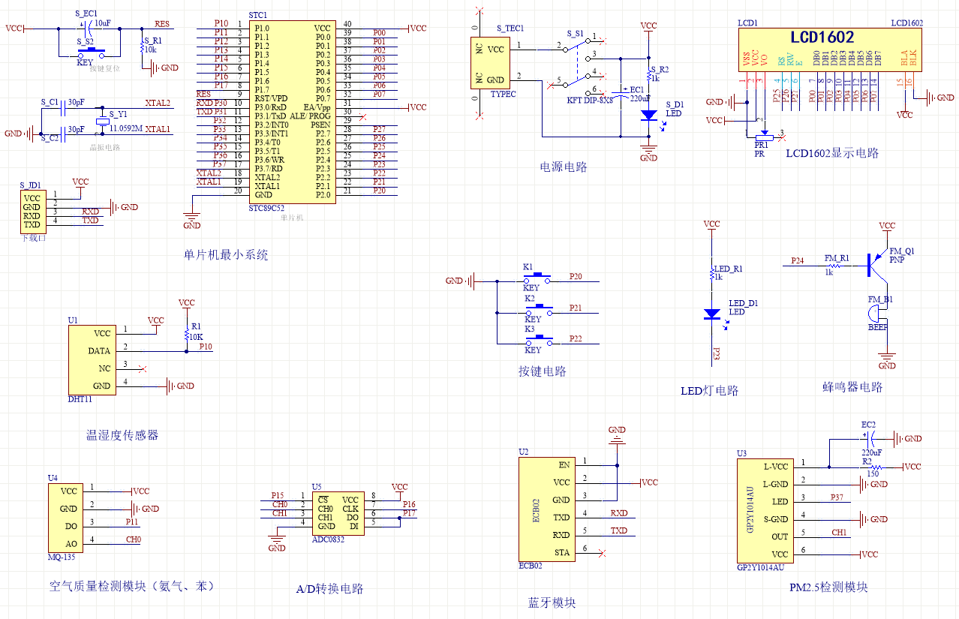
Task: Select the S_Y1 11.0592M crystal
Action: pos(103,122)
